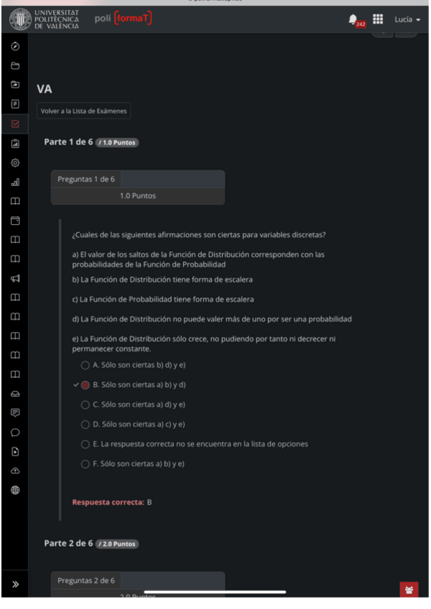Select the megaphone announcements icon
Viewport: 431px width, 609px height.
(x=15, y=278)
